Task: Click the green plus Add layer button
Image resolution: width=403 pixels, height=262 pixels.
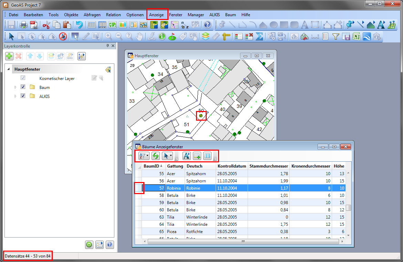Action: point(9,56)
